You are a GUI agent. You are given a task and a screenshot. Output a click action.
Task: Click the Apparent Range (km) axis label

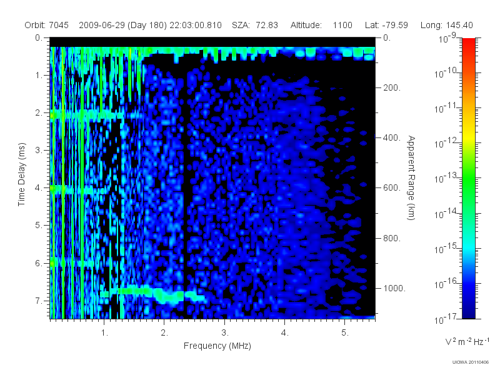(x=411, y=177)
